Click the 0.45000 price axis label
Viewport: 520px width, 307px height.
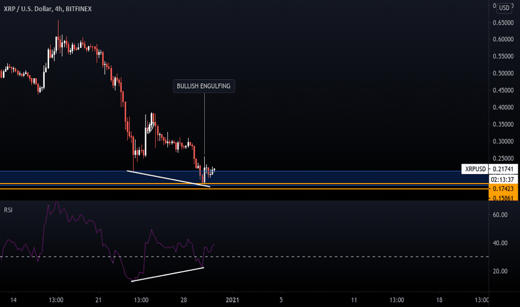503,90
